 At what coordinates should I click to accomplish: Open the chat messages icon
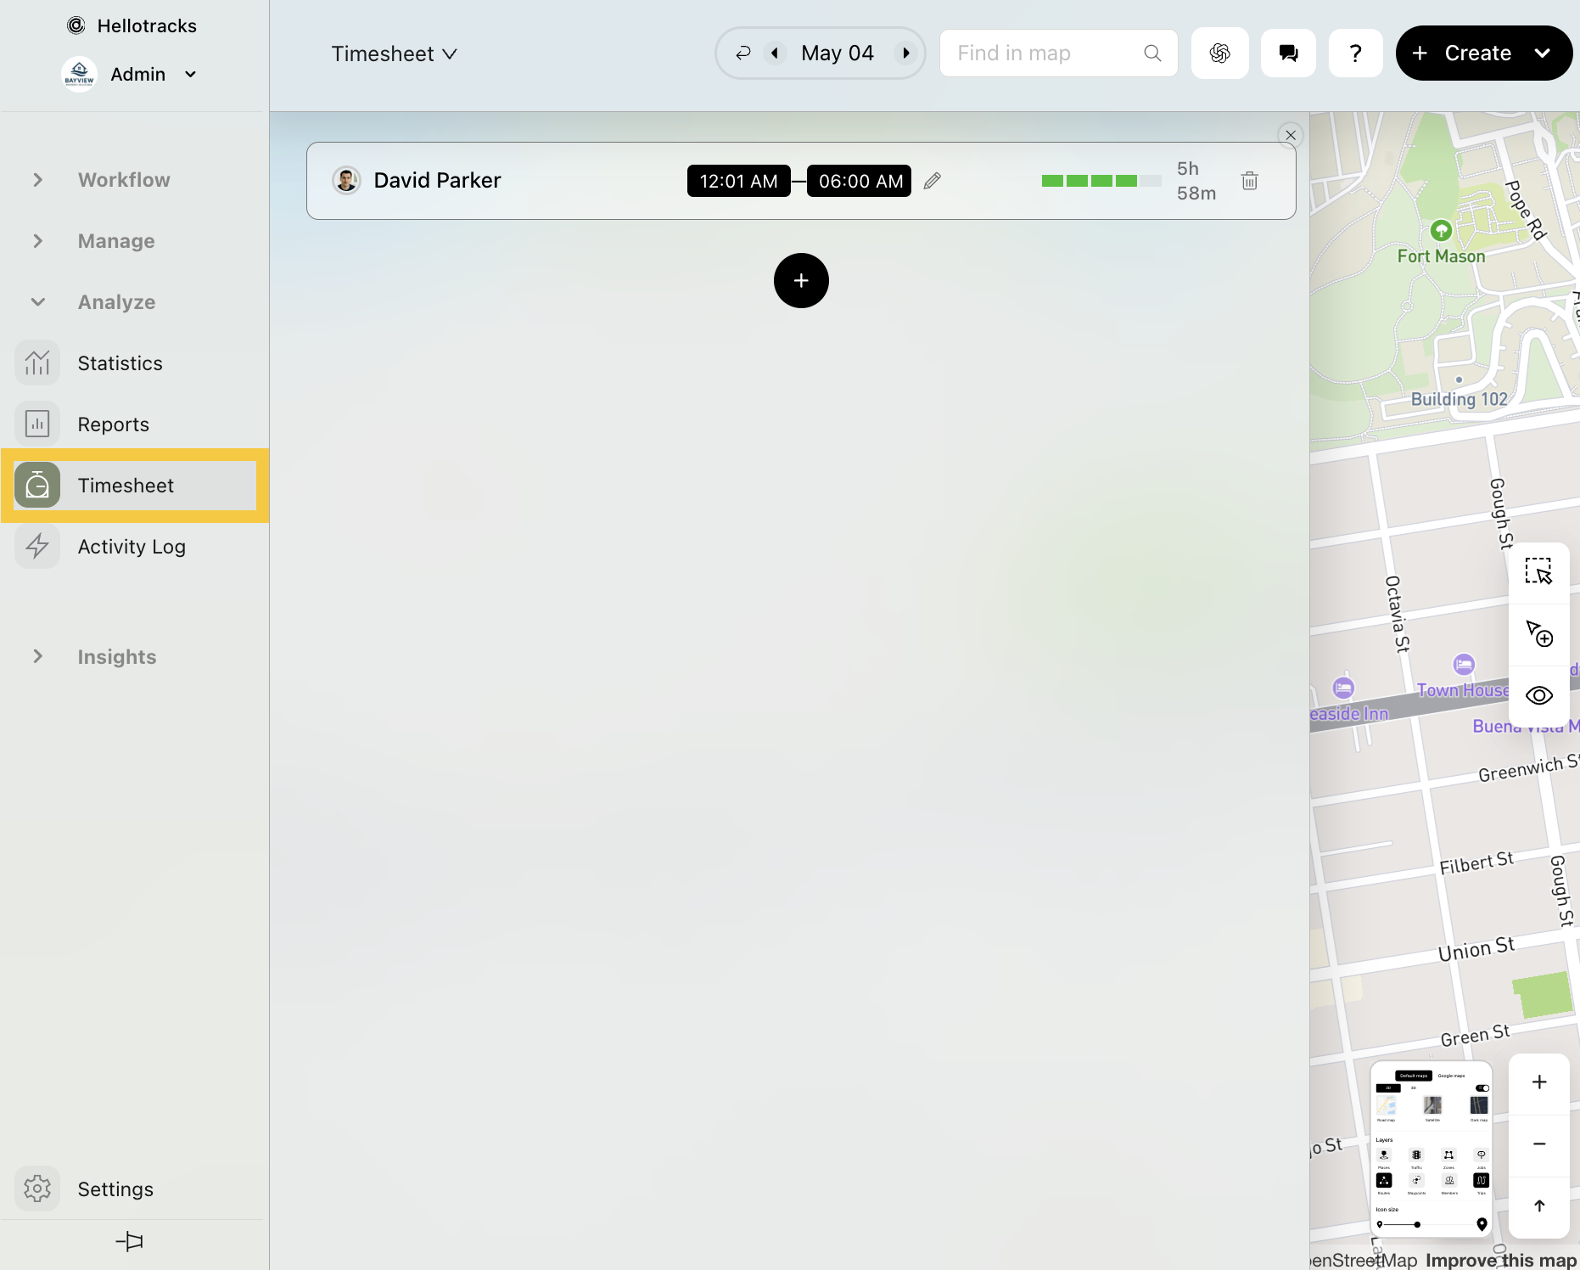point(1288,53)
